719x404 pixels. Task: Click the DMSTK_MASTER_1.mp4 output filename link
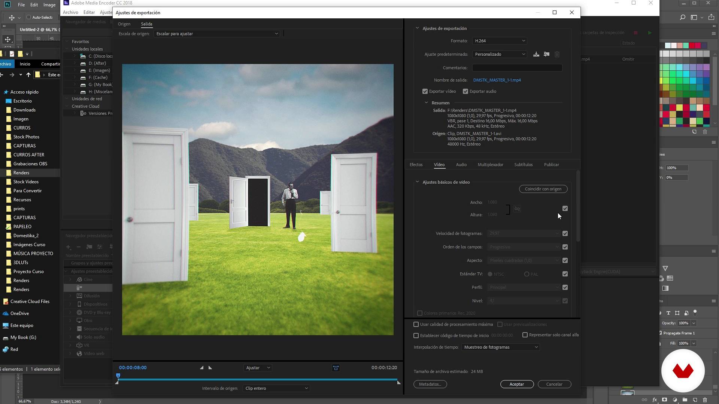point(496,80)
